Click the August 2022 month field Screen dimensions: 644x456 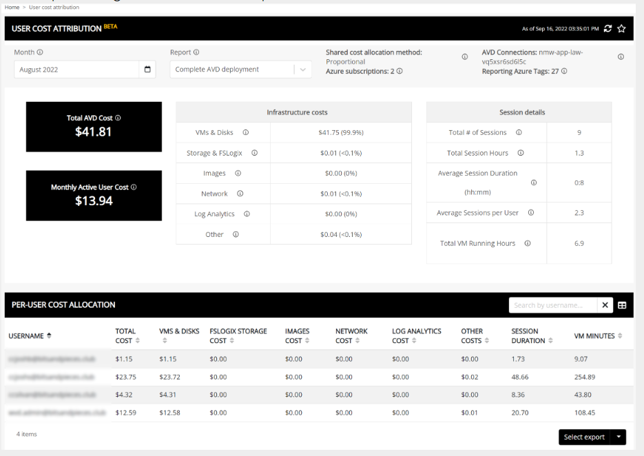pyautogui.click(x=76, y=70)
